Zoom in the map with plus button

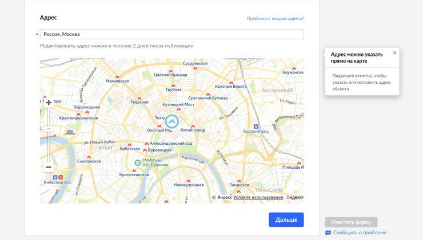(49, 103)
